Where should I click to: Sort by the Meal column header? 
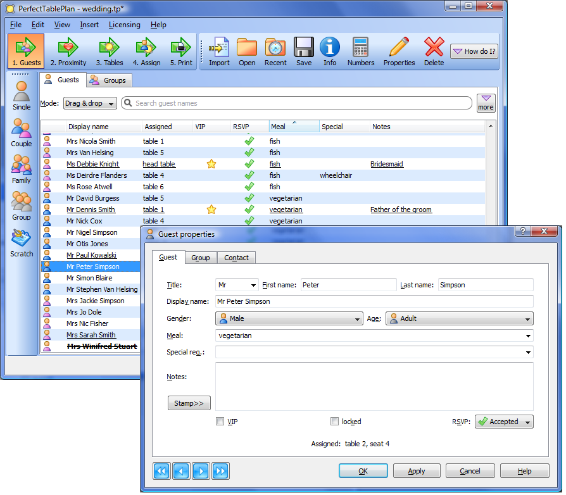294,127
